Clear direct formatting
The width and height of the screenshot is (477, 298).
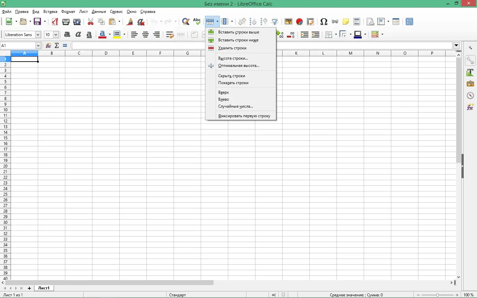click(x=141, y=22)
